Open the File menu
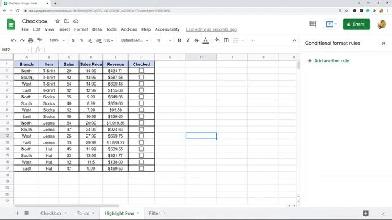This screenshot has height=220, width=392. tap(25, 29)
